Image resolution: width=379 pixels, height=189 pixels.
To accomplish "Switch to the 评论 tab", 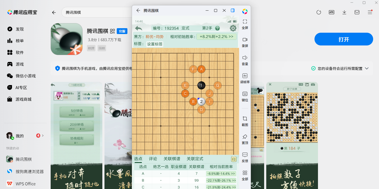I will coord(153,159).
